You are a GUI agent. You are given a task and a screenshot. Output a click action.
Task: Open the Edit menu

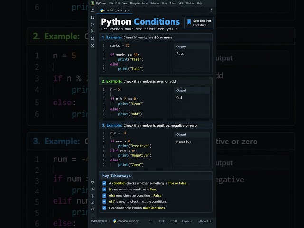(x=117, y=3)
